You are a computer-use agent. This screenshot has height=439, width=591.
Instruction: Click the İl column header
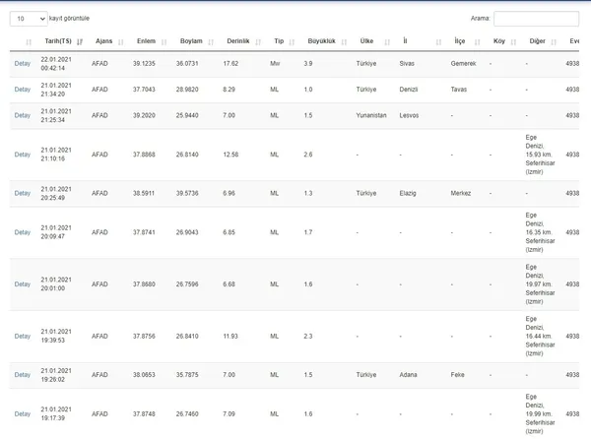405,41
